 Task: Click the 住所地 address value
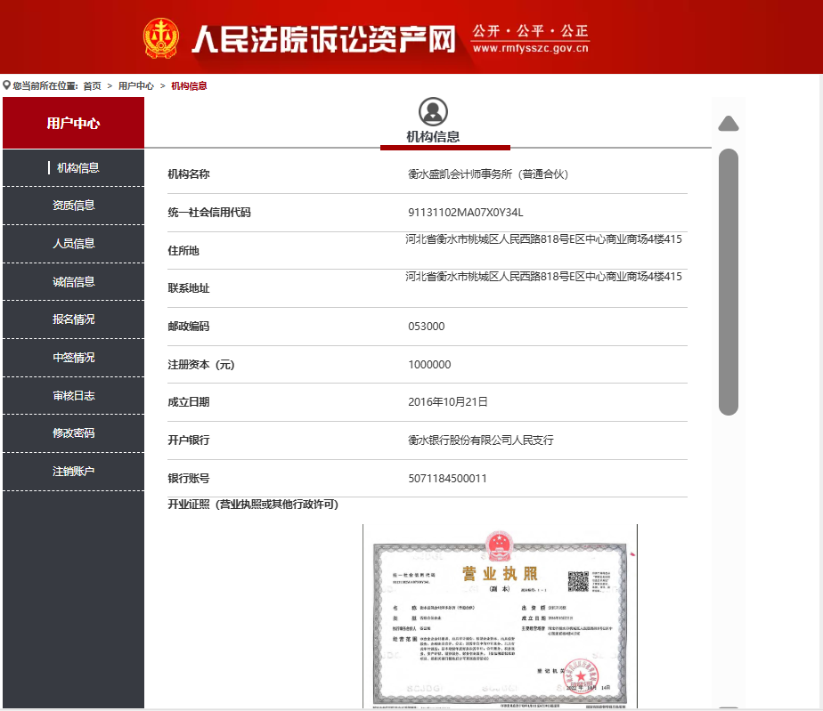543,239
